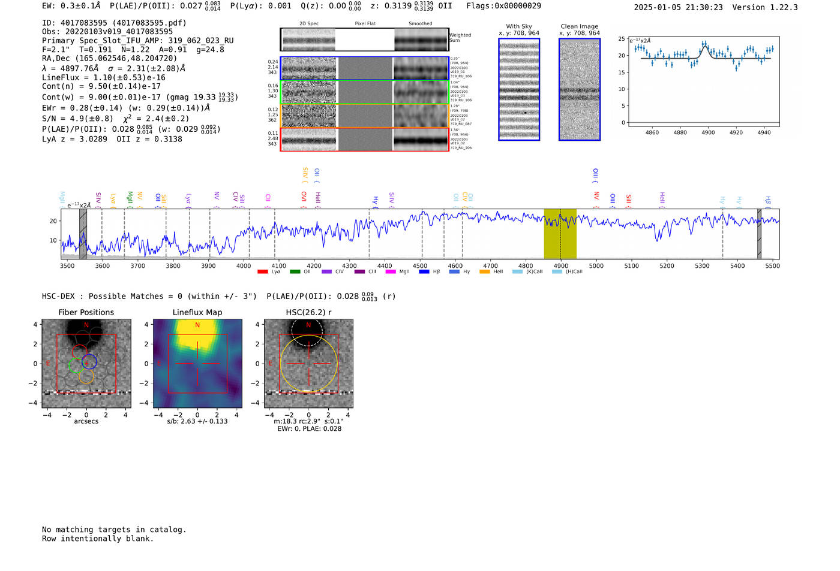Select the yellow highlighted band in spectrum
Viewport: 840px width, 571px height.
coord(560,234)
